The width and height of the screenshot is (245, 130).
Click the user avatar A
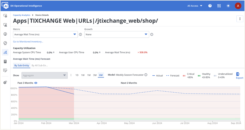(x=238, y=6)
